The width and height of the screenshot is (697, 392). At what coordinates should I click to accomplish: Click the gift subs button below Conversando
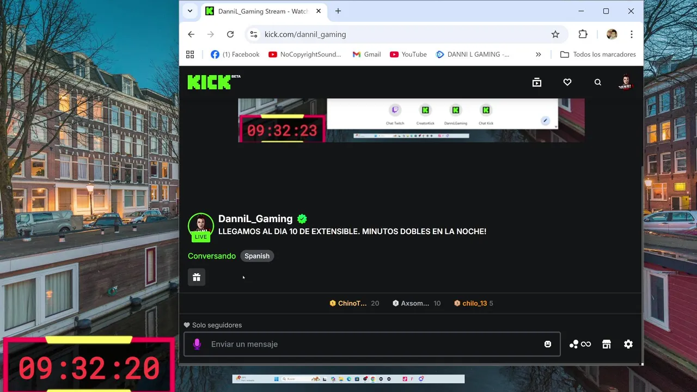pos(197,277)
